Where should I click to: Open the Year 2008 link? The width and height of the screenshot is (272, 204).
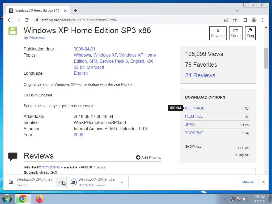click(x=78, y=135)
